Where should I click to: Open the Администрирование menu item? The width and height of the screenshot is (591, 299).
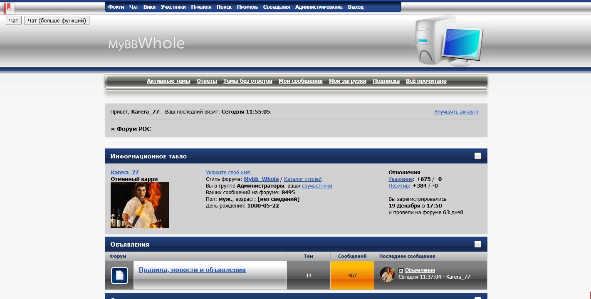[319, 7]
